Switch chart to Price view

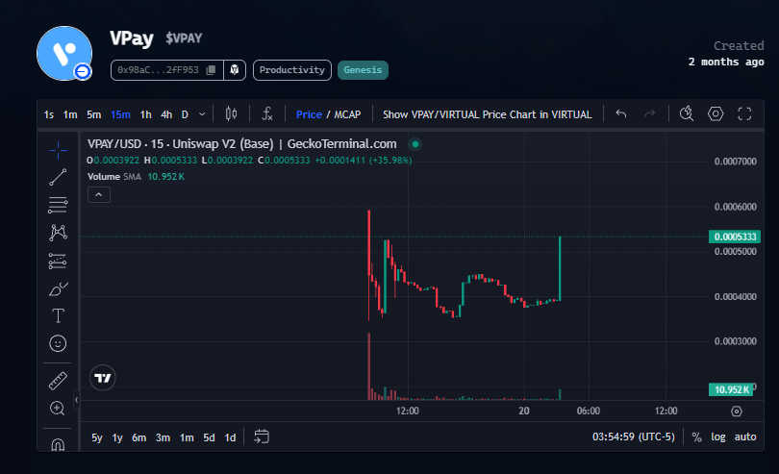click(x=309, y=114)
